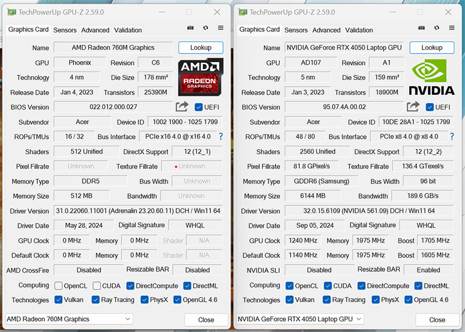
Task: Switch to Sensors tab in AMD window
Action: pos(65,30)
